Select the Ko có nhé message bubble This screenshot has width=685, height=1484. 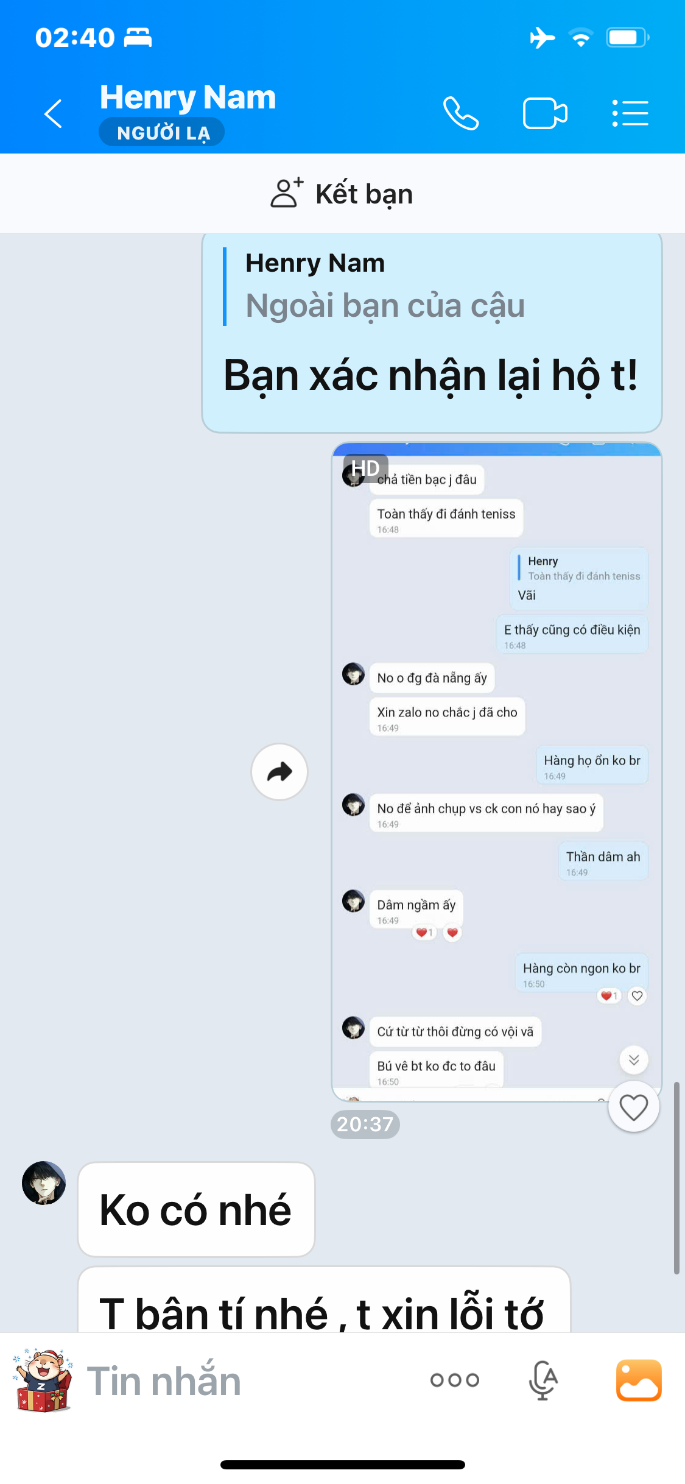196,1209
